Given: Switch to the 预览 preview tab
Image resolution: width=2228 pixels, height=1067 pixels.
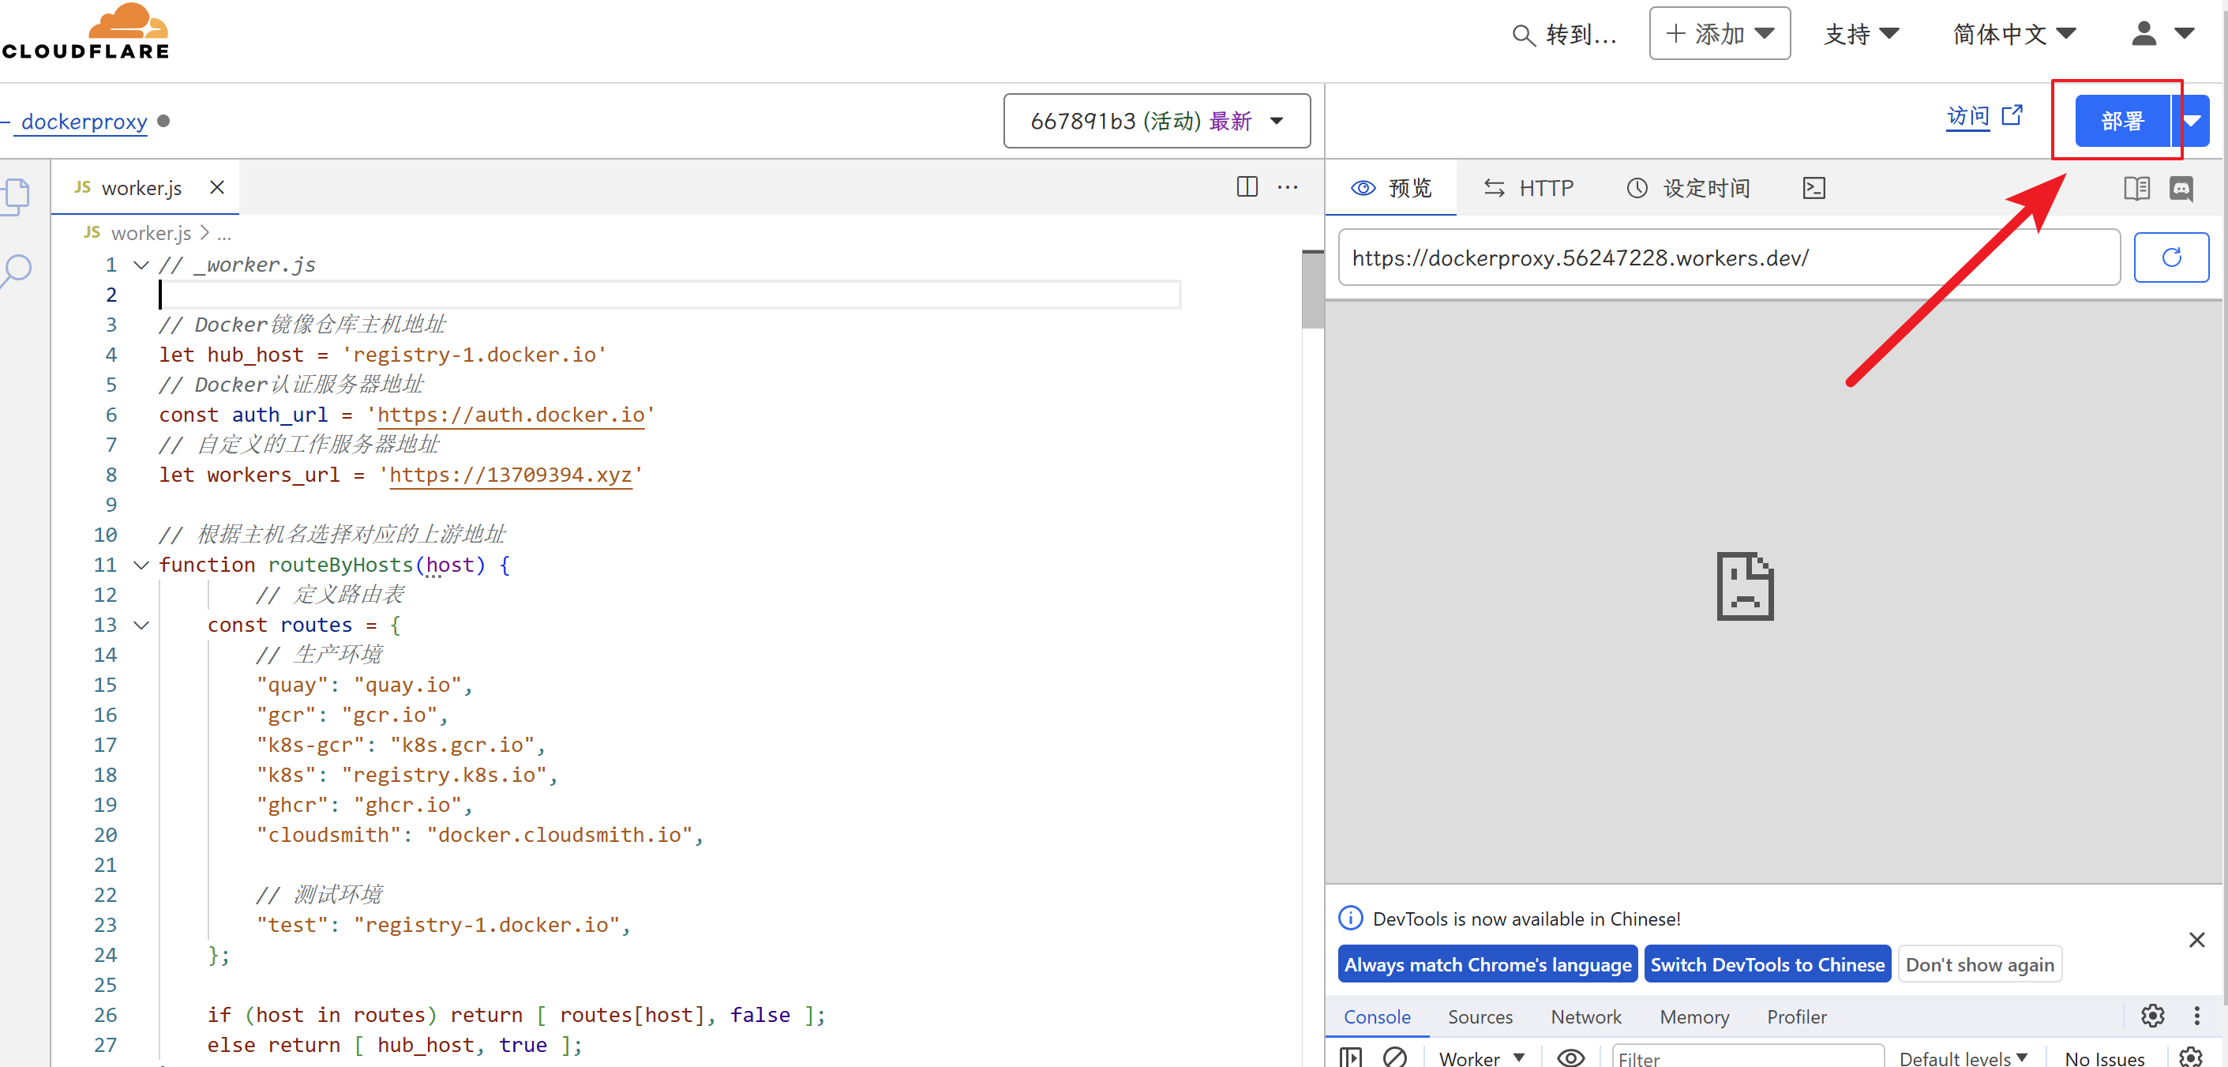Looking at the screenshot, I should point(1391,188).
